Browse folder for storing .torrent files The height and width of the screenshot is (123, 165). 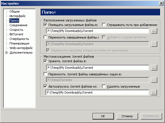154,68
